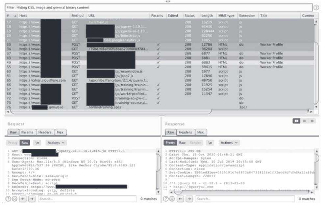Toggle \n display in response pane
Image resolution: width=328 pixels, height=210 pixels.
(210, 143)
